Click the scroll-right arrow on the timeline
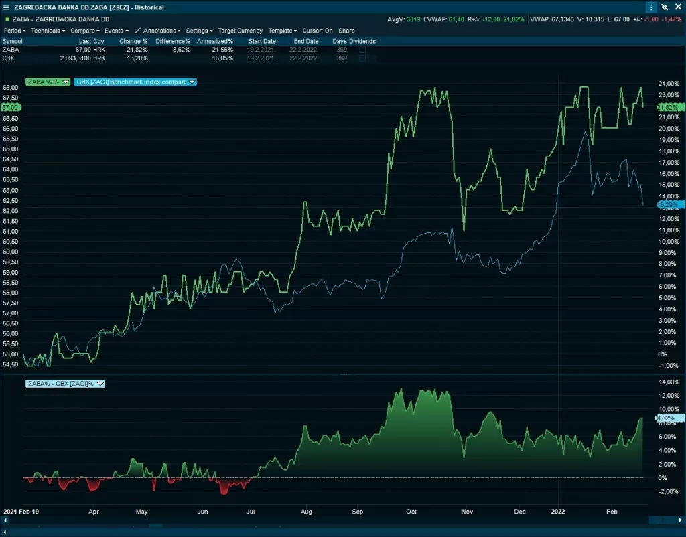Image resolution: width=686 pixels, height=537 pixels. [x=662, y=520]
